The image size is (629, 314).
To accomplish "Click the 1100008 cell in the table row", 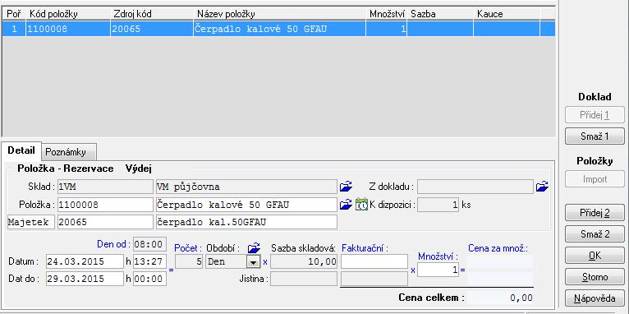I will 68,29.
